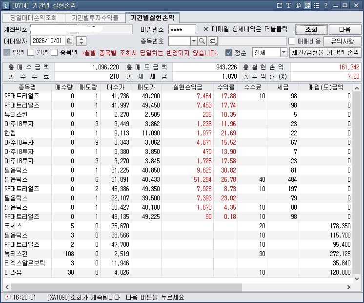364x303 pixels.
Task: Click the copy windows icon in title bar
Action: pyautogui.click(x=298, y=5)
